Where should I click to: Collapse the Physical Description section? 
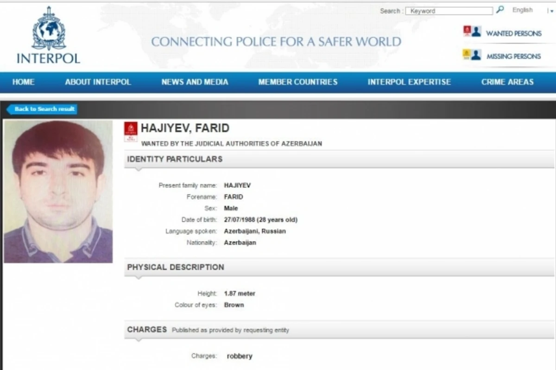339,267
